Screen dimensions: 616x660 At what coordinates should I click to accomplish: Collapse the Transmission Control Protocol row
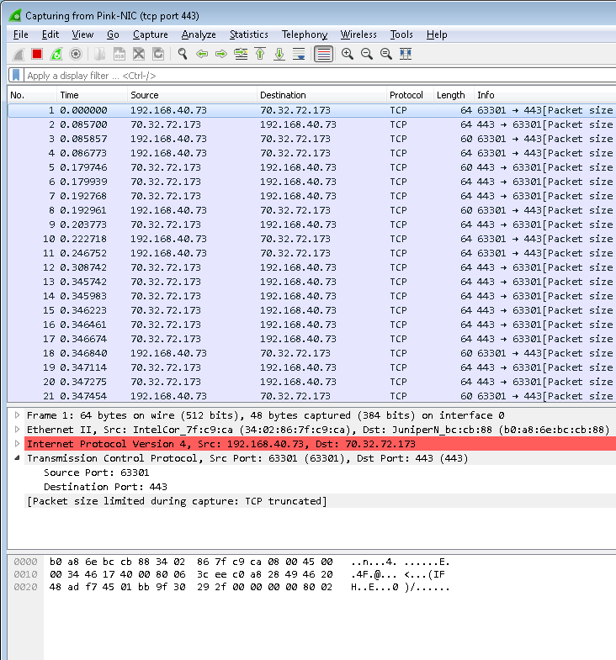point(18,458)
